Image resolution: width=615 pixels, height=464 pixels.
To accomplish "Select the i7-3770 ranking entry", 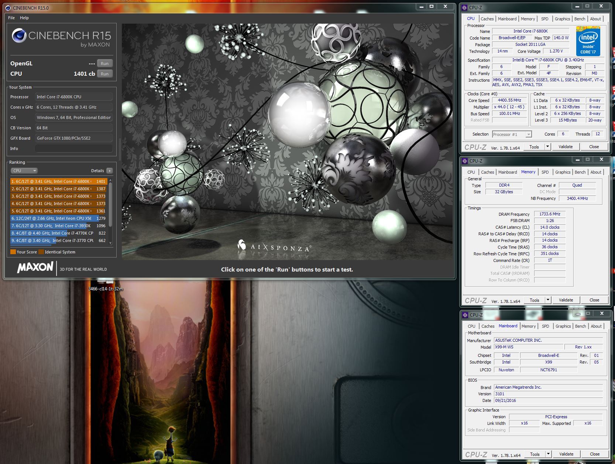I will pyautogui.click(x=59, y=240).
